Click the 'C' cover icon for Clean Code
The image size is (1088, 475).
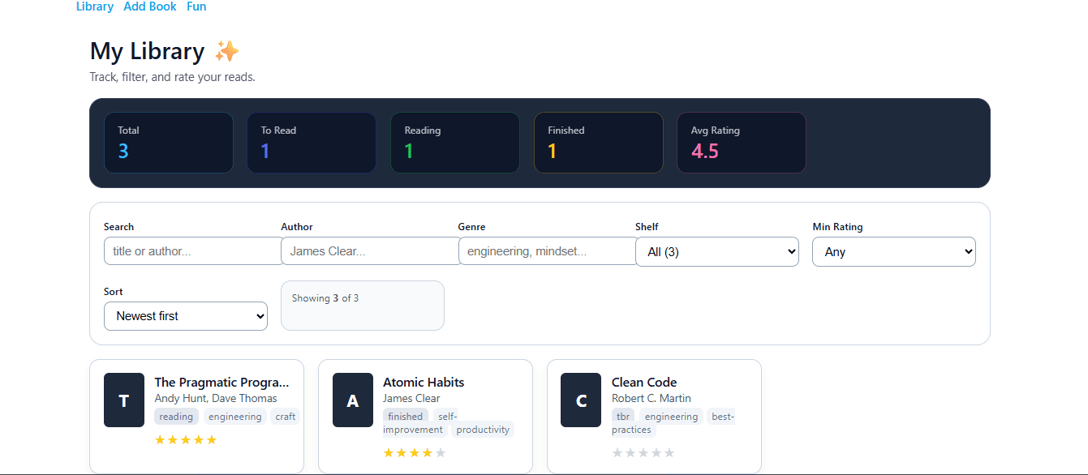(581, 400)
